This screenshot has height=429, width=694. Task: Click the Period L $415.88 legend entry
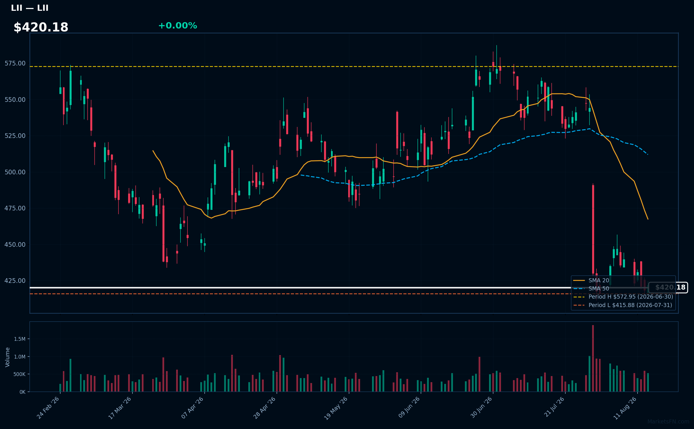pyautogui.click(x=623, y=305)
